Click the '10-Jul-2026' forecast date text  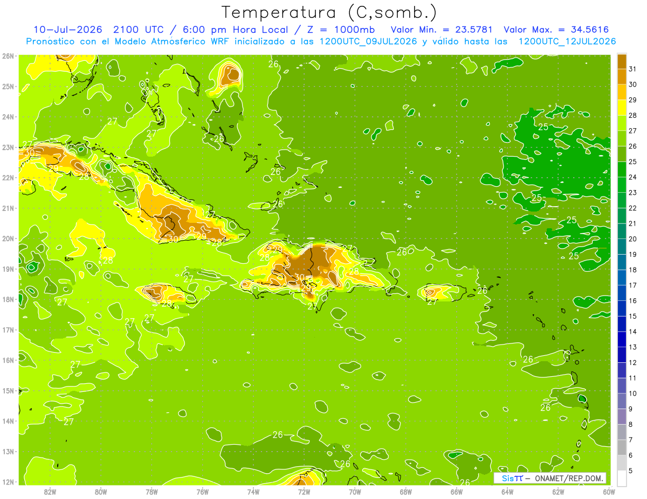tap(67, 30)
